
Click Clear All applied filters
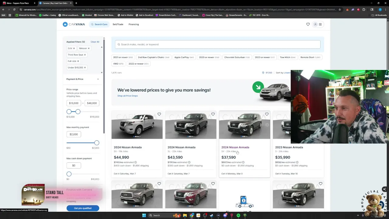point(95,42)
